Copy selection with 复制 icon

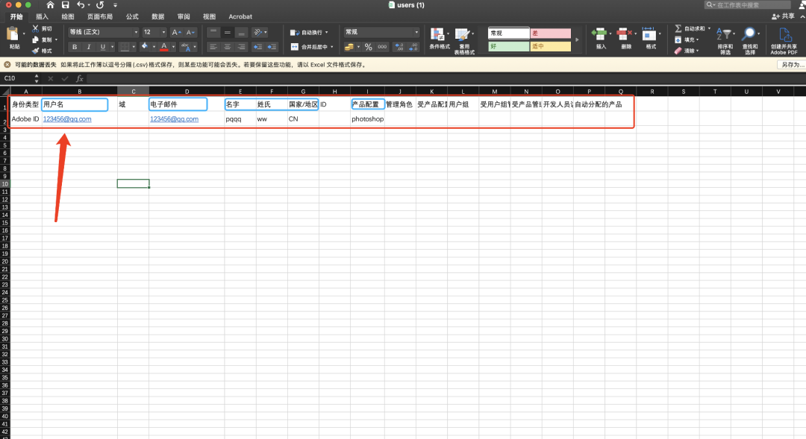[36, 40]
